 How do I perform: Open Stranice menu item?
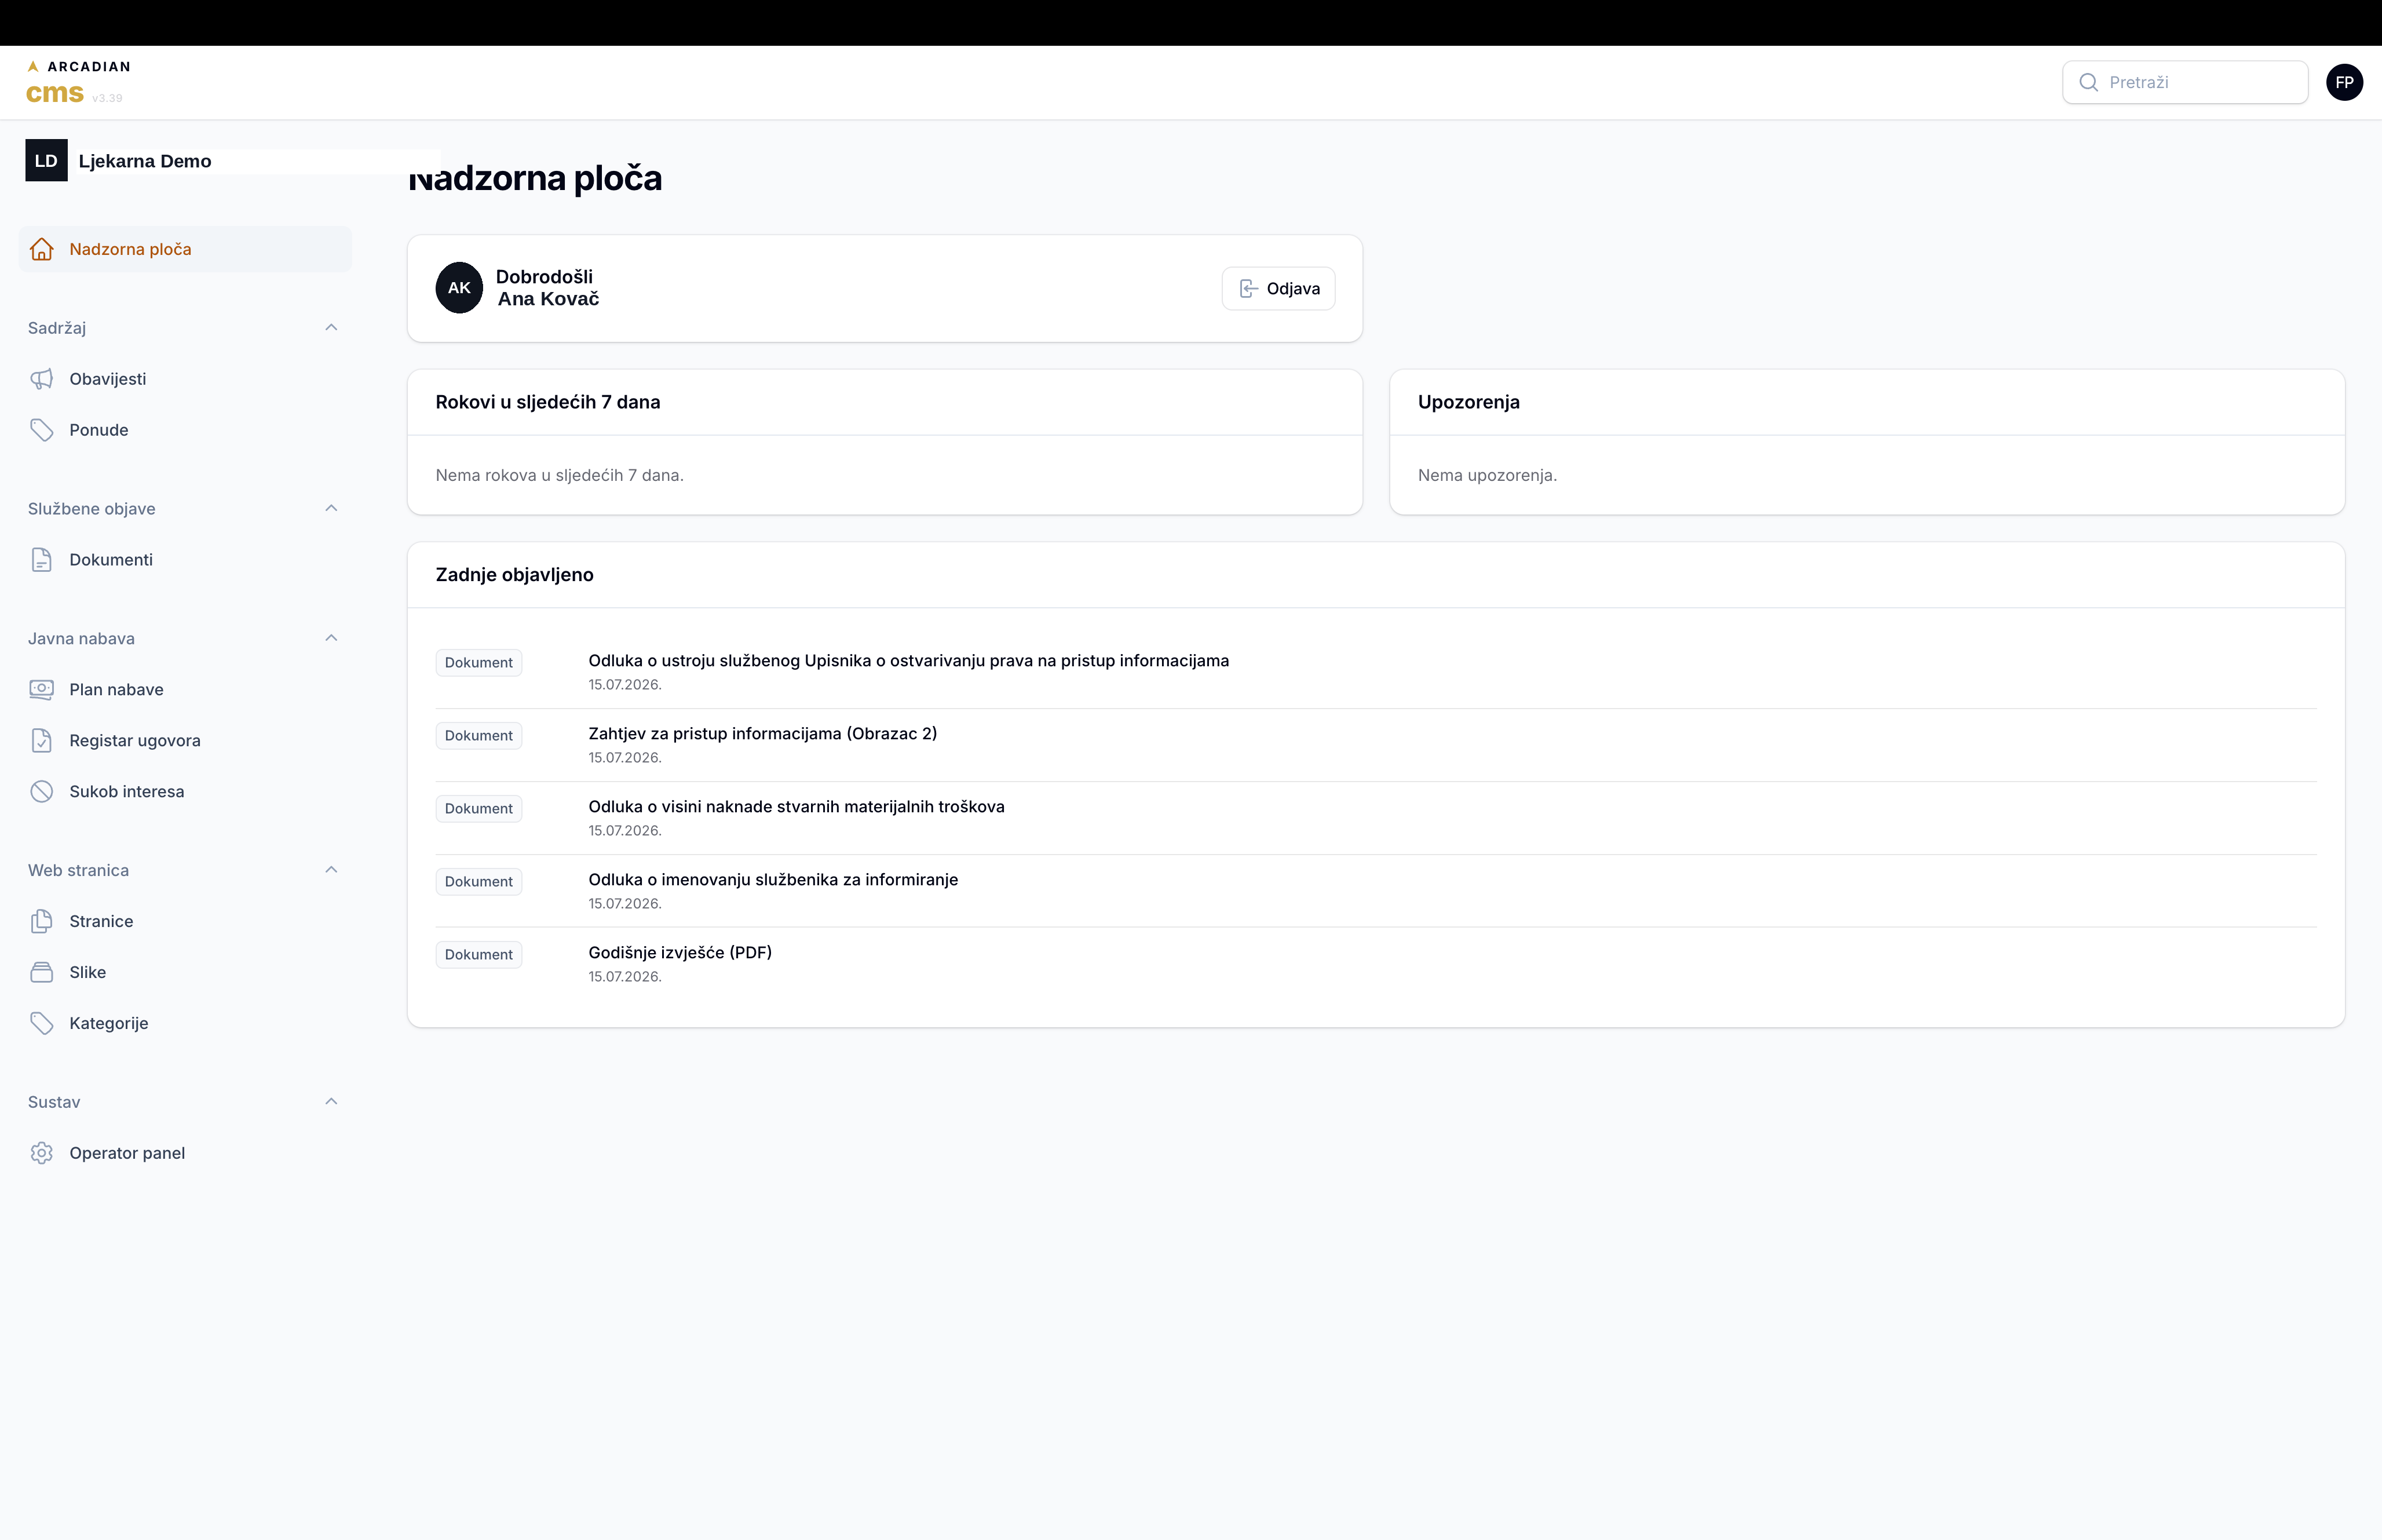tap(185, 922)
